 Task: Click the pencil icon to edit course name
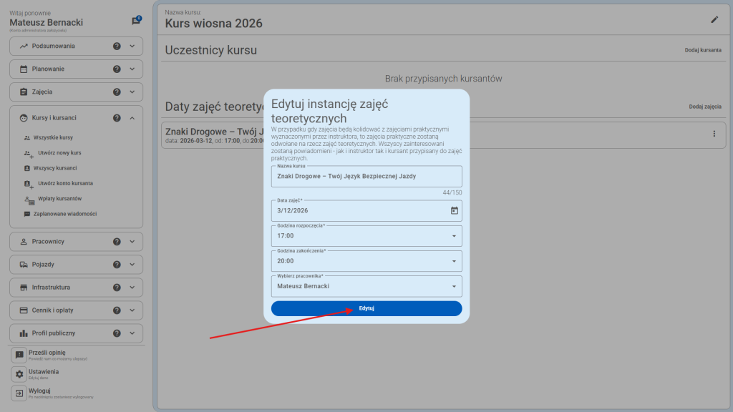pyautogui.click(x=714, y=20)
